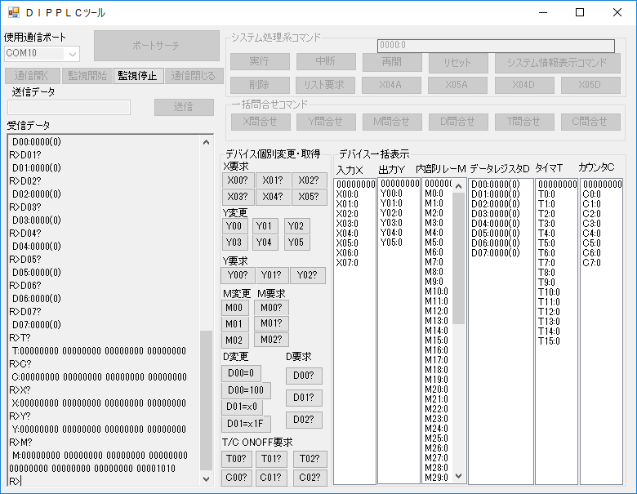The width and height of the screenshot is (637, 494).
Task: Click the received data scroll-down arrow
Action: tap(207, 478)
